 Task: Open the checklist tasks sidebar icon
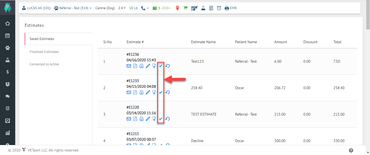coord(8,121)
